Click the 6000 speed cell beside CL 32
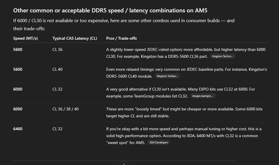 [x=18, y=89]
